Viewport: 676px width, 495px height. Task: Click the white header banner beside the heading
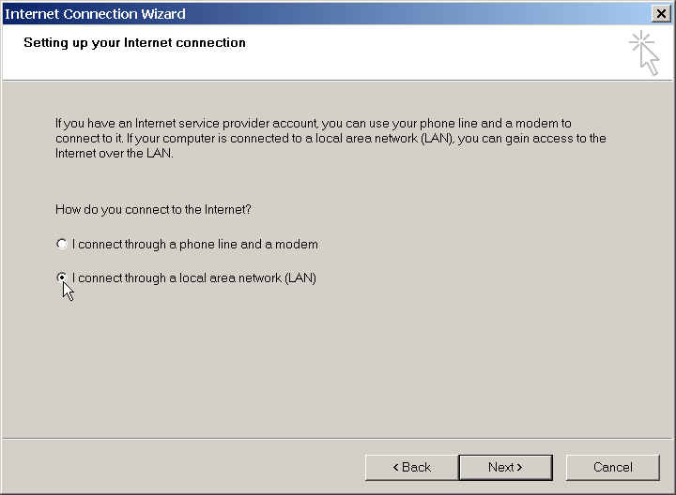[x=431, y=52]
